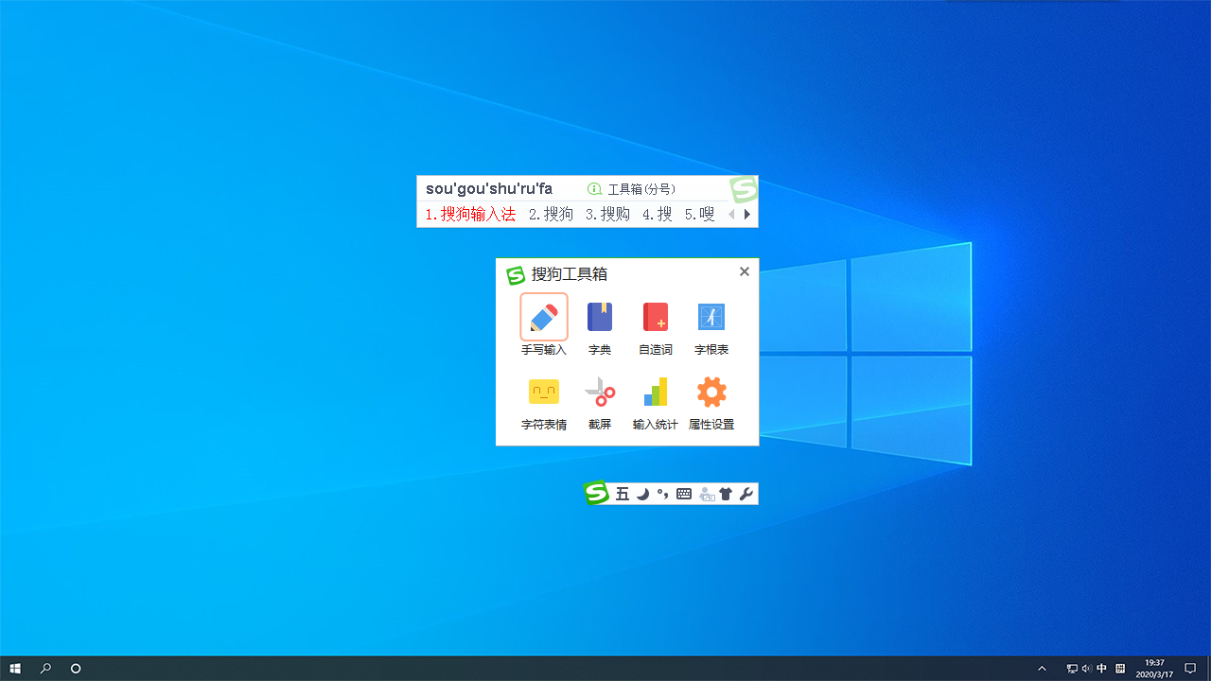
Task: Open 输入统计 input statistics chart
Action: click(x=656, y=393)
